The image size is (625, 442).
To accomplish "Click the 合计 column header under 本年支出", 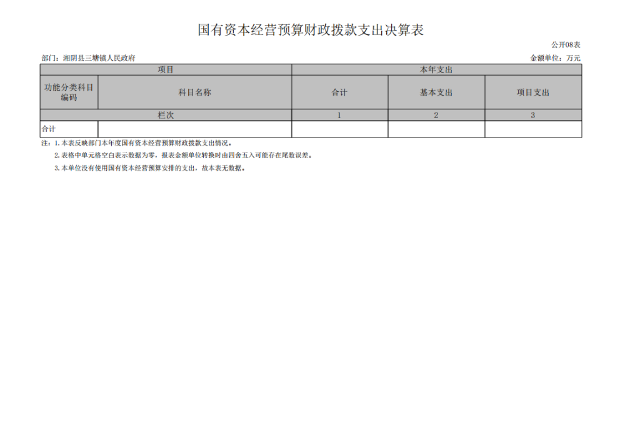I will coord(339,93).
